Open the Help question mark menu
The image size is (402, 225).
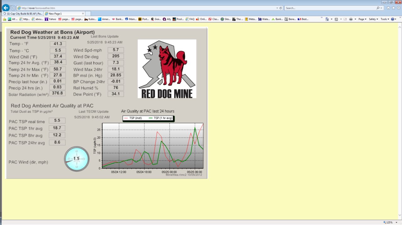[x=394, y=19]
